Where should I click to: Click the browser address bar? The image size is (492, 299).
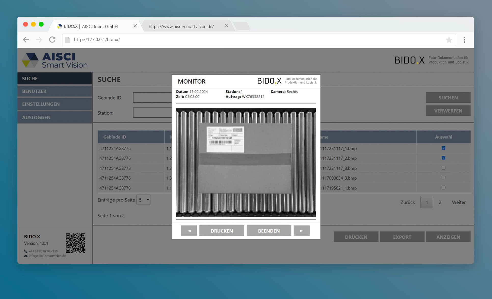click(x=255, y=40)
